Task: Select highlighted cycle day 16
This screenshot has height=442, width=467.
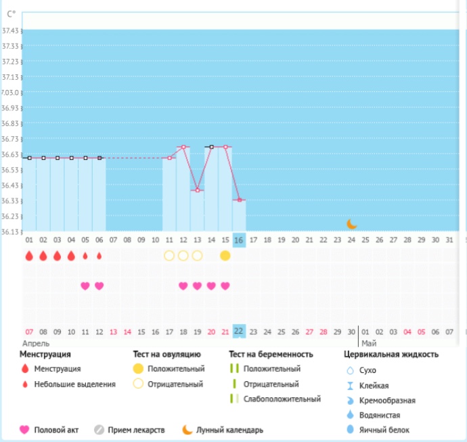Action: click(238, 240)
